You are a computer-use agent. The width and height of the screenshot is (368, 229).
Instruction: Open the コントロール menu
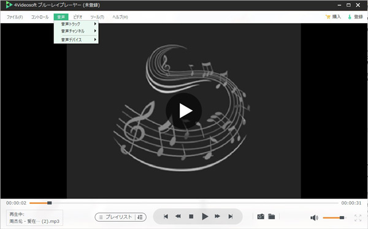click(40, 17)
